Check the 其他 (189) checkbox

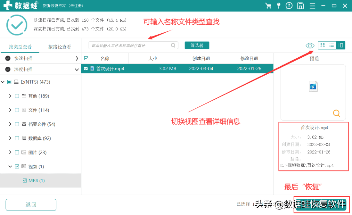pos(17,96)
